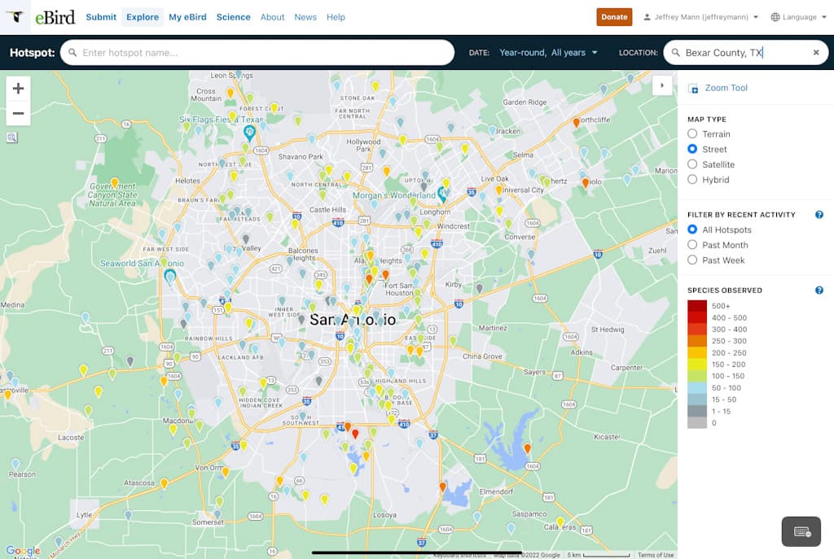Viewport: 834px width, 559px height.
Task: Open the Terms of Use link
Action: click(656, 555)
